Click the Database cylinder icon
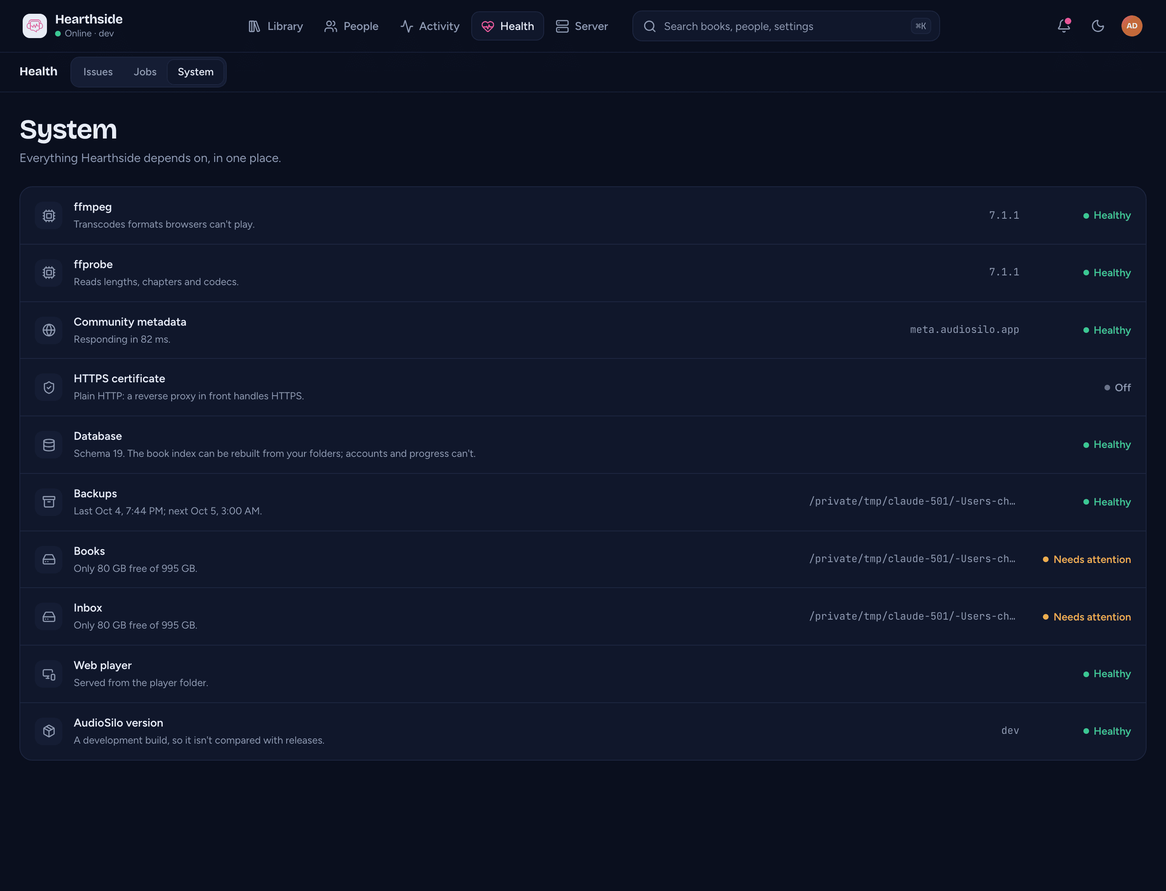Image resolution: width=1166 pixels, height=891 pixels. [49, 445]
